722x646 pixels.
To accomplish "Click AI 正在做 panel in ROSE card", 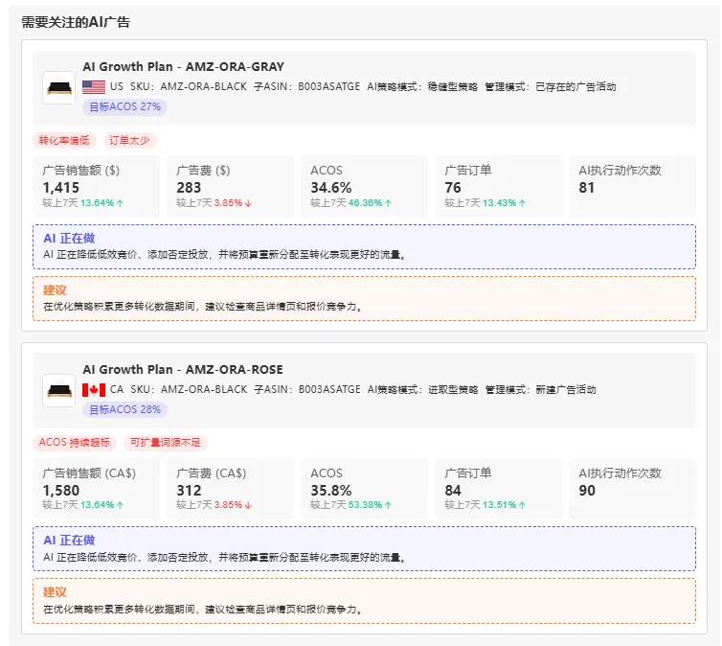I will tap(364, 549).
